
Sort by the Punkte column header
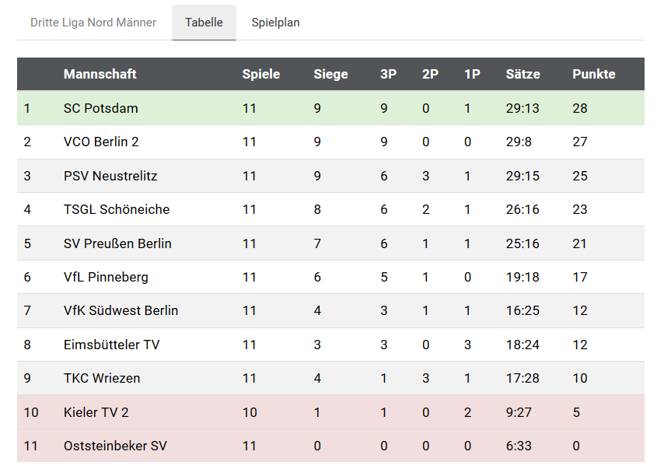coord(593,74)
